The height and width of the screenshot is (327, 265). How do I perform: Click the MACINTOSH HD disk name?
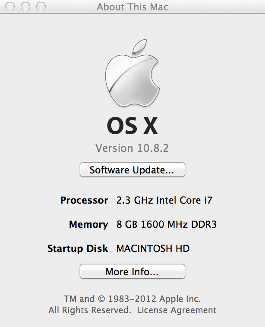click(x=153, y=248)
